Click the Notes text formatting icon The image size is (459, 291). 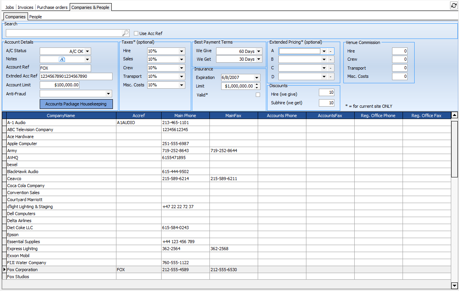(x=62, y=60)
